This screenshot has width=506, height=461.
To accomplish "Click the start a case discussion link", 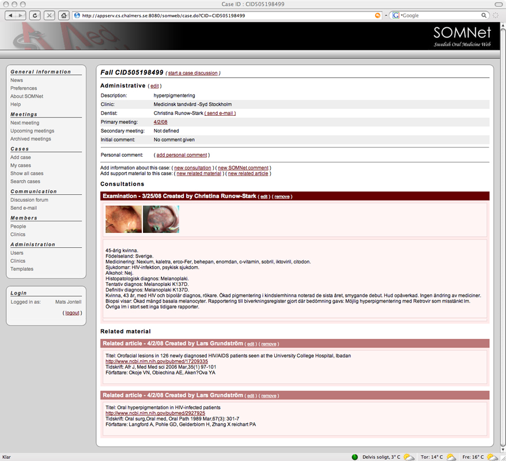I will pos(192,73).
